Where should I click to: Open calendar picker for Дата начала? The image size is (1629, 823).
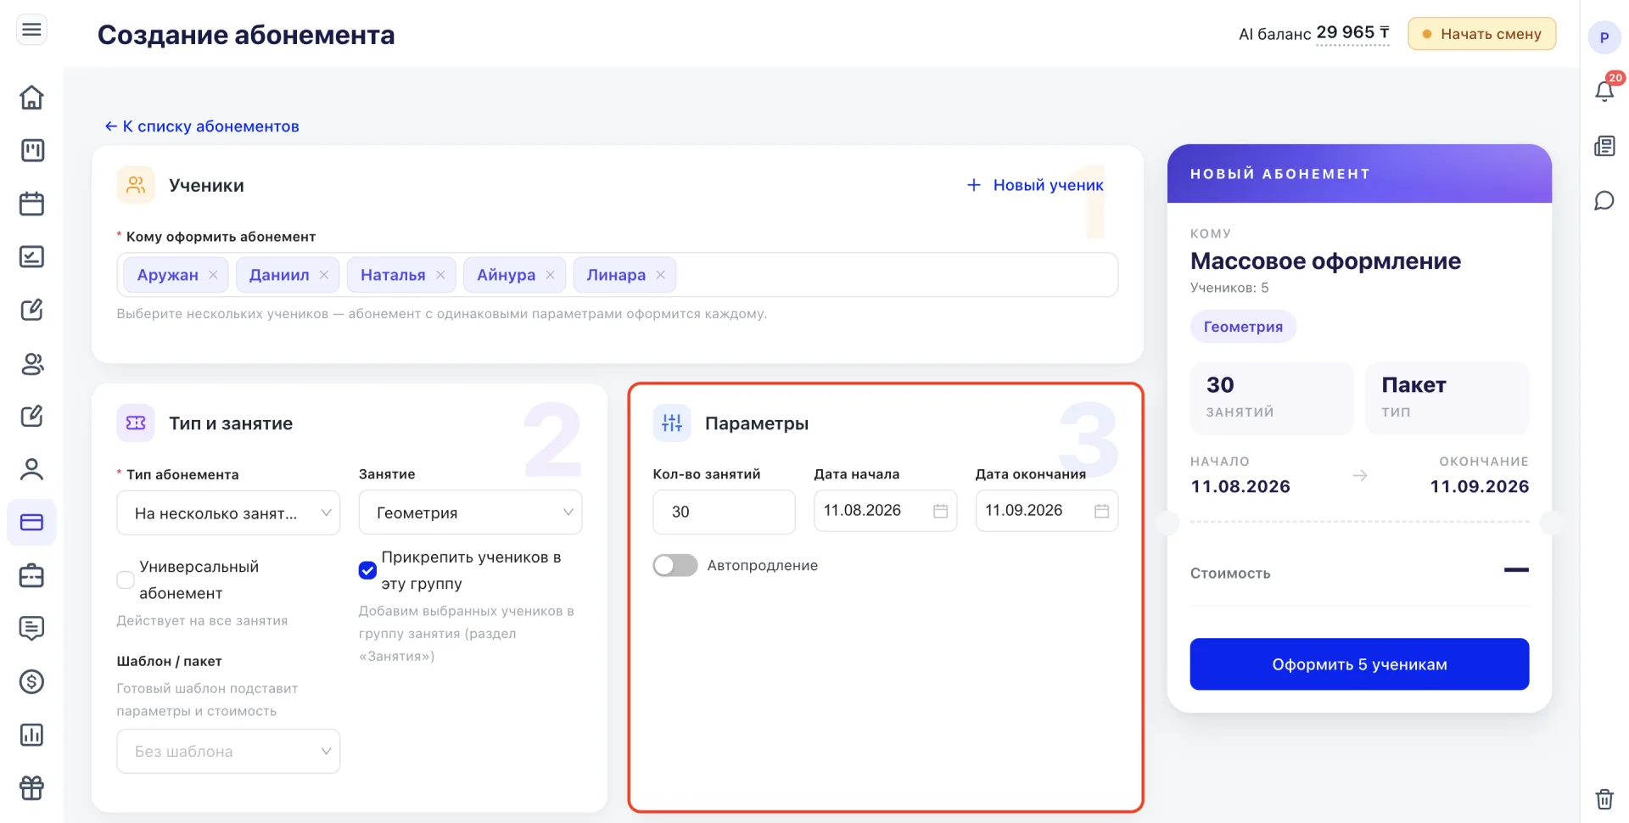[x=940, y=511]
